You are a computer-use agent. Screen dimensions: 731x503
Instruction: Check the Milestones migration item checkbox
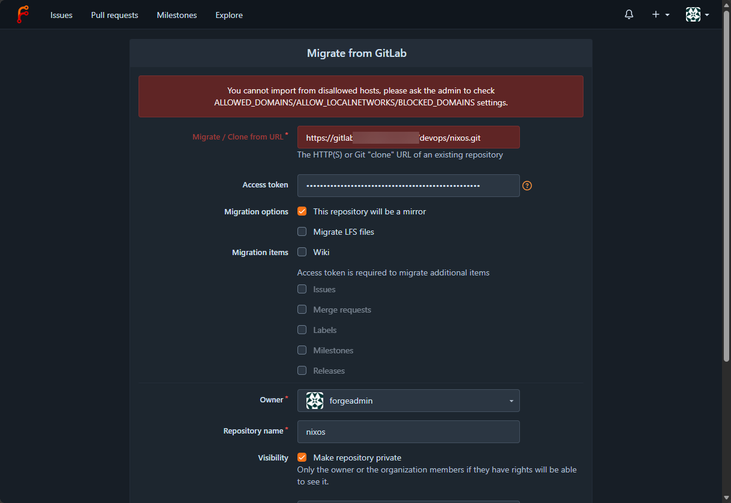coord(302,350)
